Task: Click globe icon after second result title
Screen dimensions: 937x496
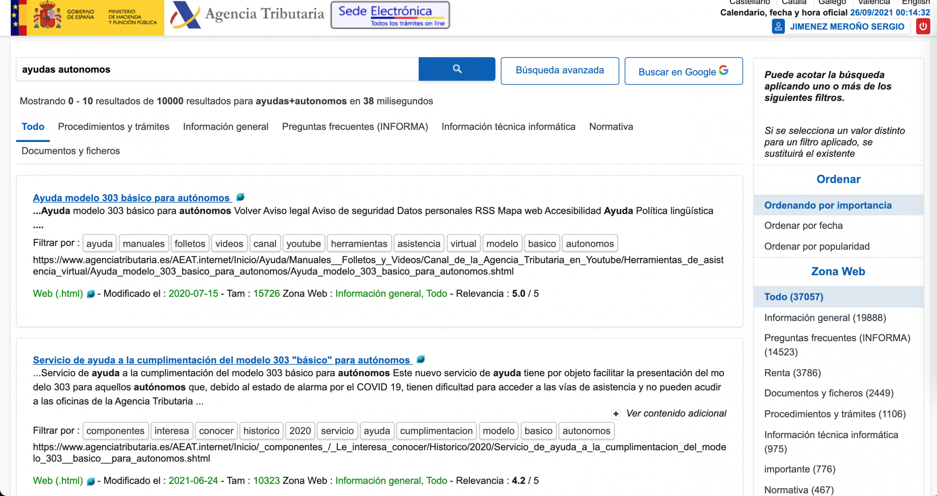Action: tap(421, 359)
